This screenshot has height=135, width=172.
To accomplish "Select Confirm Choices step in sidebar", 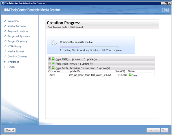I will point(17,57).
